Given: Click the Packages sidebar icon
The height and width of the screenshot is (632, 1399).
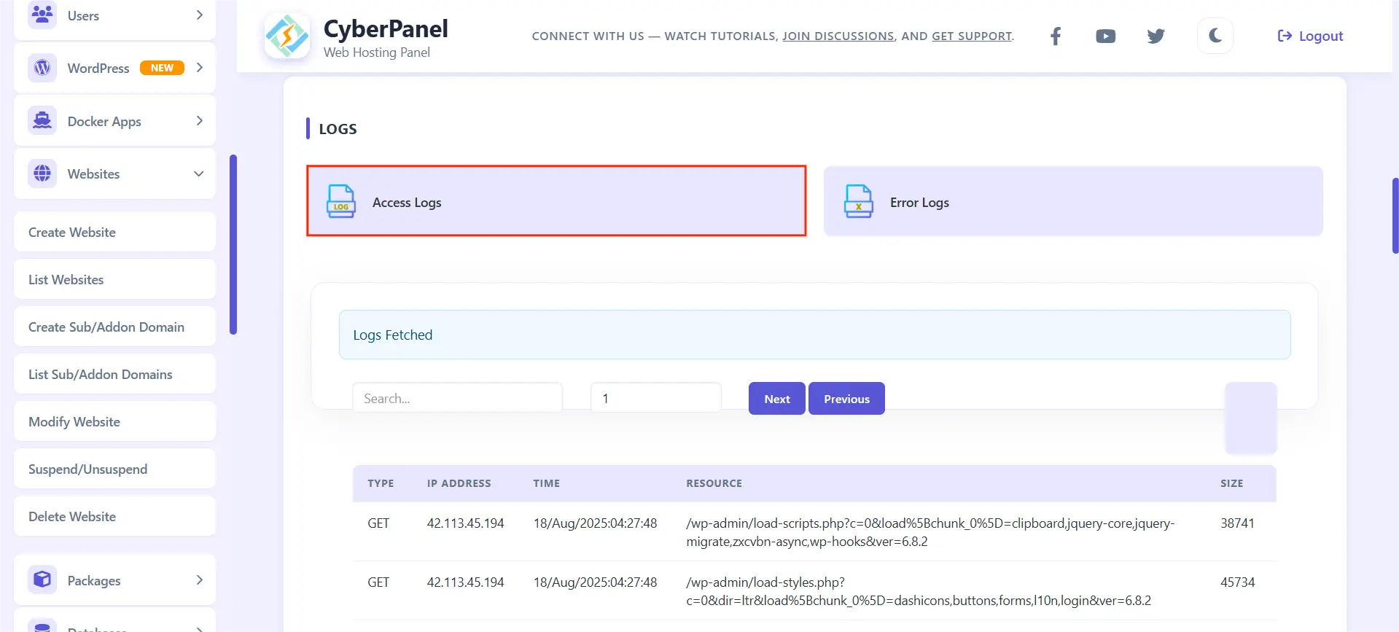Looking at the screenshot, I should point(42,580).
